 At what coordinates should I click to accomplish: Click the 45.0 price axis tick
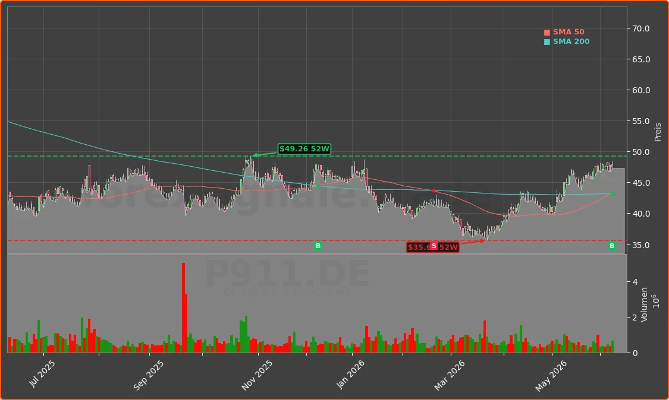pos(641,183)
